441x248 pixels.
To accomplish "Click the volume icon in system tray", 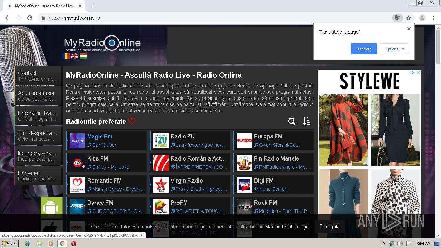I will [400, 244].
